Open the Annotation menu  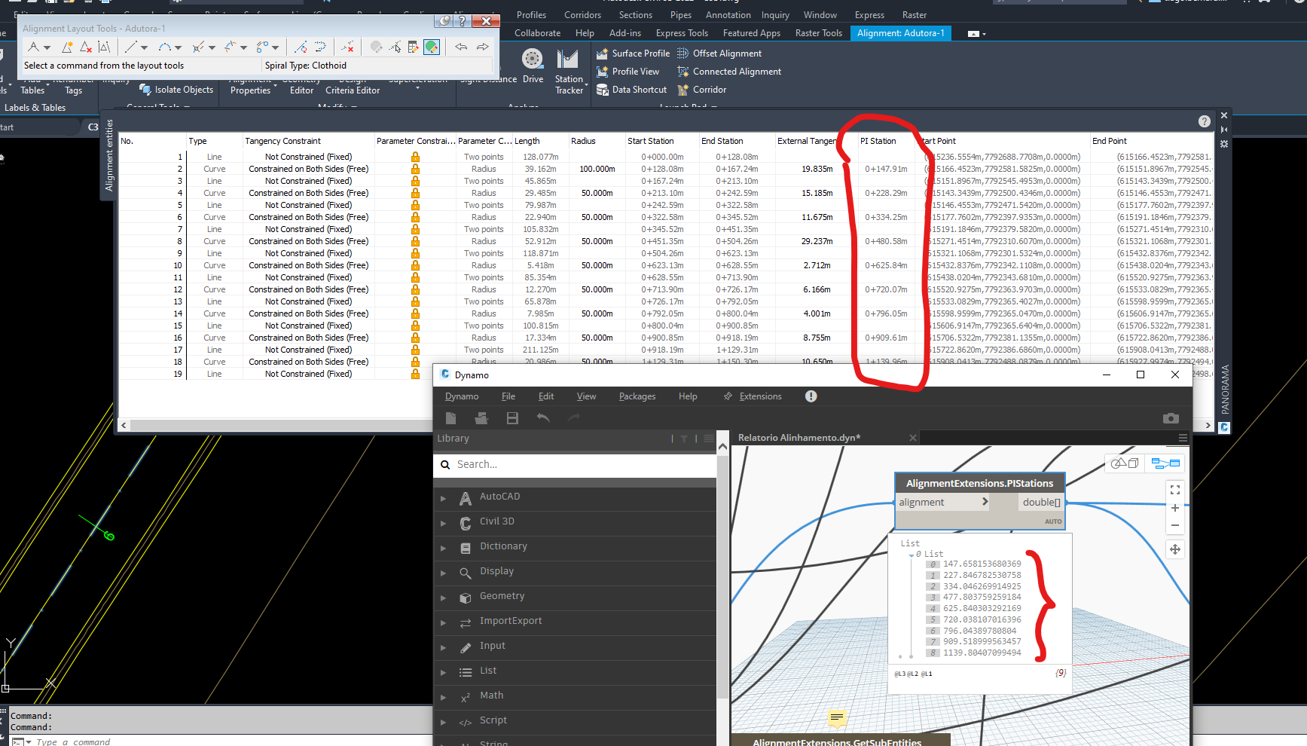pos(728,15)
